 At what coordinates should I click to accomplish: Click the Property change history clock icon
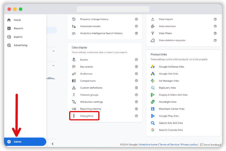pyautogui.click(x=74, y=19)
